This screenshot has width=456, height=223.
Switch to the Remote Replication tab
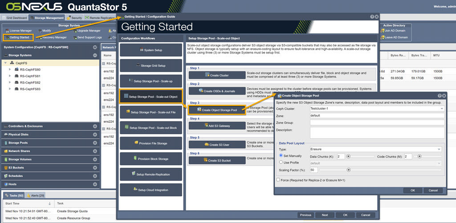pos(100,18)
